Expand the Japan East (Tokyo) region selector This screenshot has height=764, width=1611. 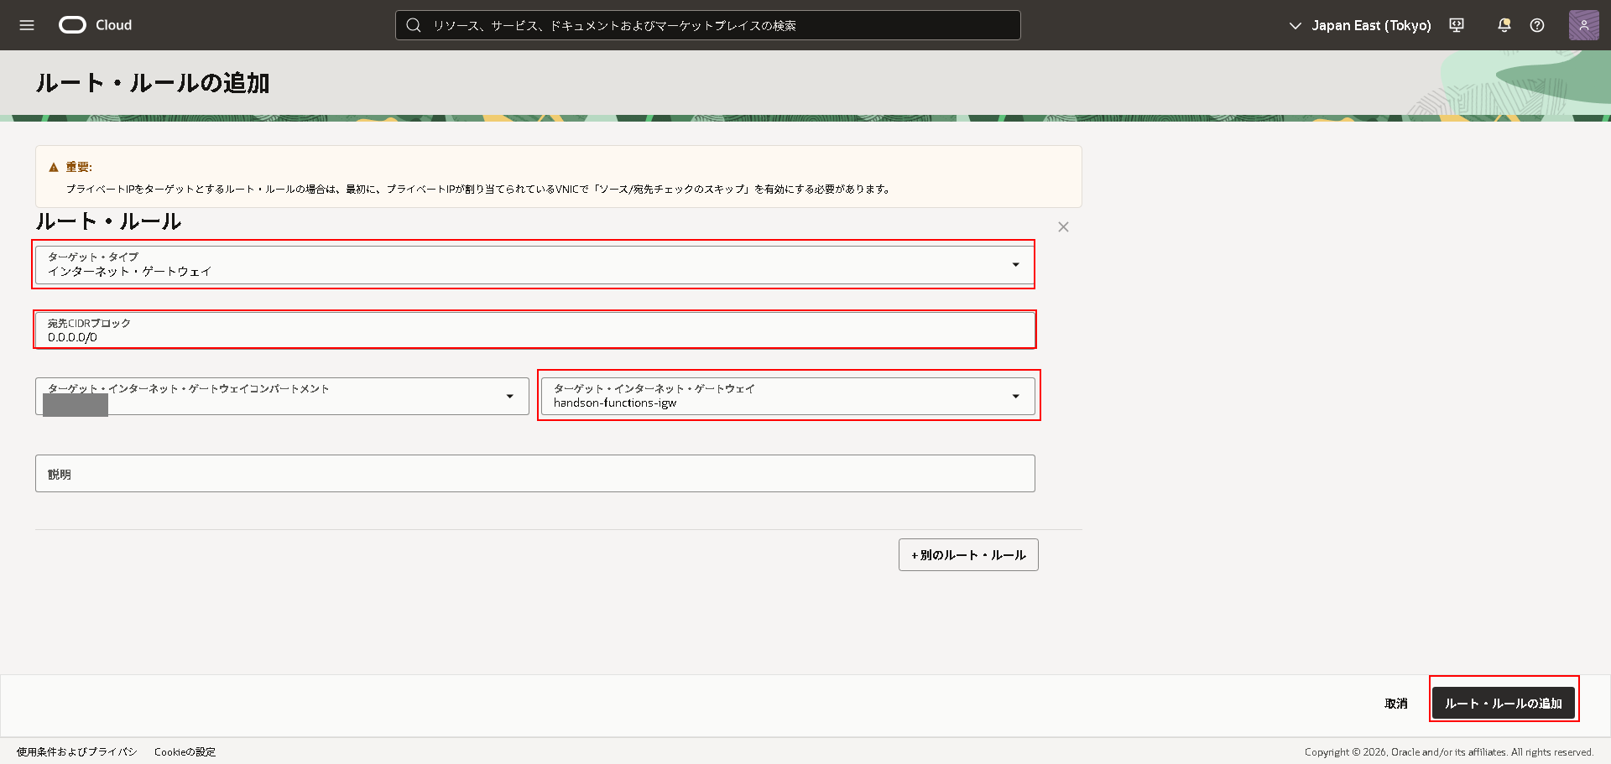(x=1359, y=25)
